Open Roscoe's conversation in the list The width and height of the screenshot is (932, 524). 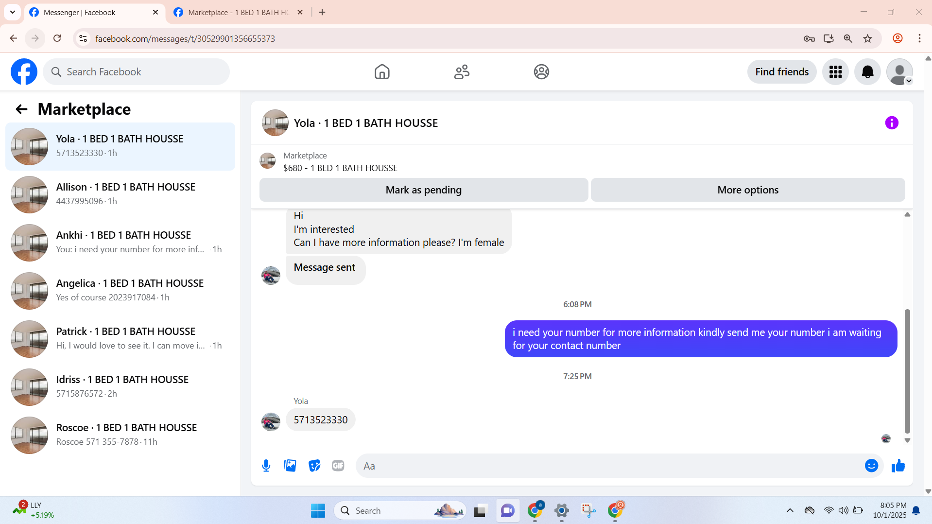120,435
